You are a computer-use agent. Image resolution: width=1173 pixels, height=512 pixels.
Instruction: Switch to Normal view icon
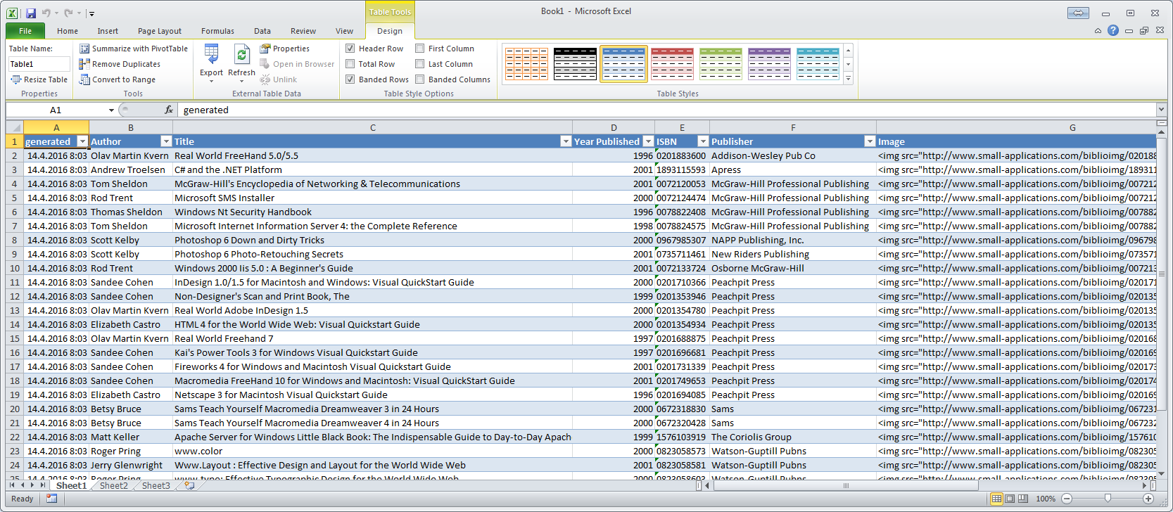pos(996,499)
